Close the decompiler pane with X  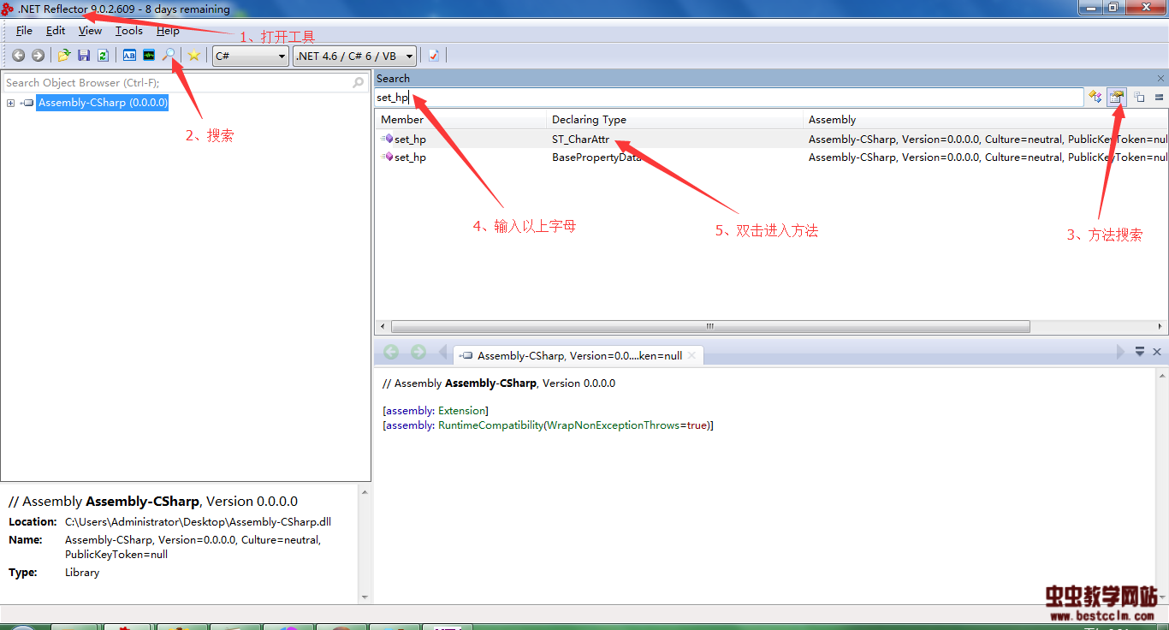[x=1157, y=352]
